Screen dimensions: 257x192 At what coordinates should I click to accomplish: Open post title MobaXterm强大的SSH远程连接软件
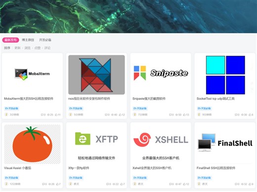(x=29, y=99)
